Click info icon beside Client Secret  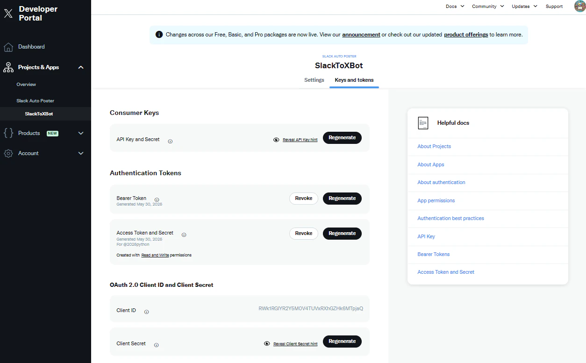[156, 345]
